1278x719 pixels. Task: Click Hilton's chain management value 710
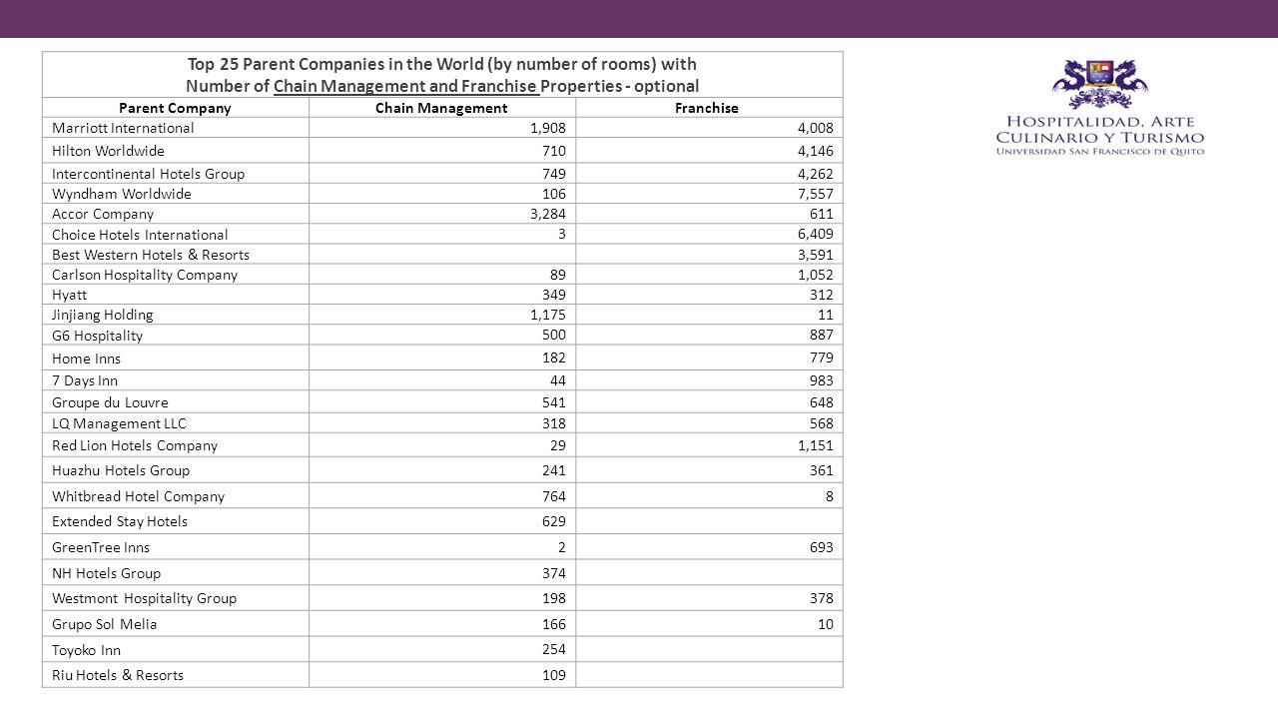pos(554,151)
